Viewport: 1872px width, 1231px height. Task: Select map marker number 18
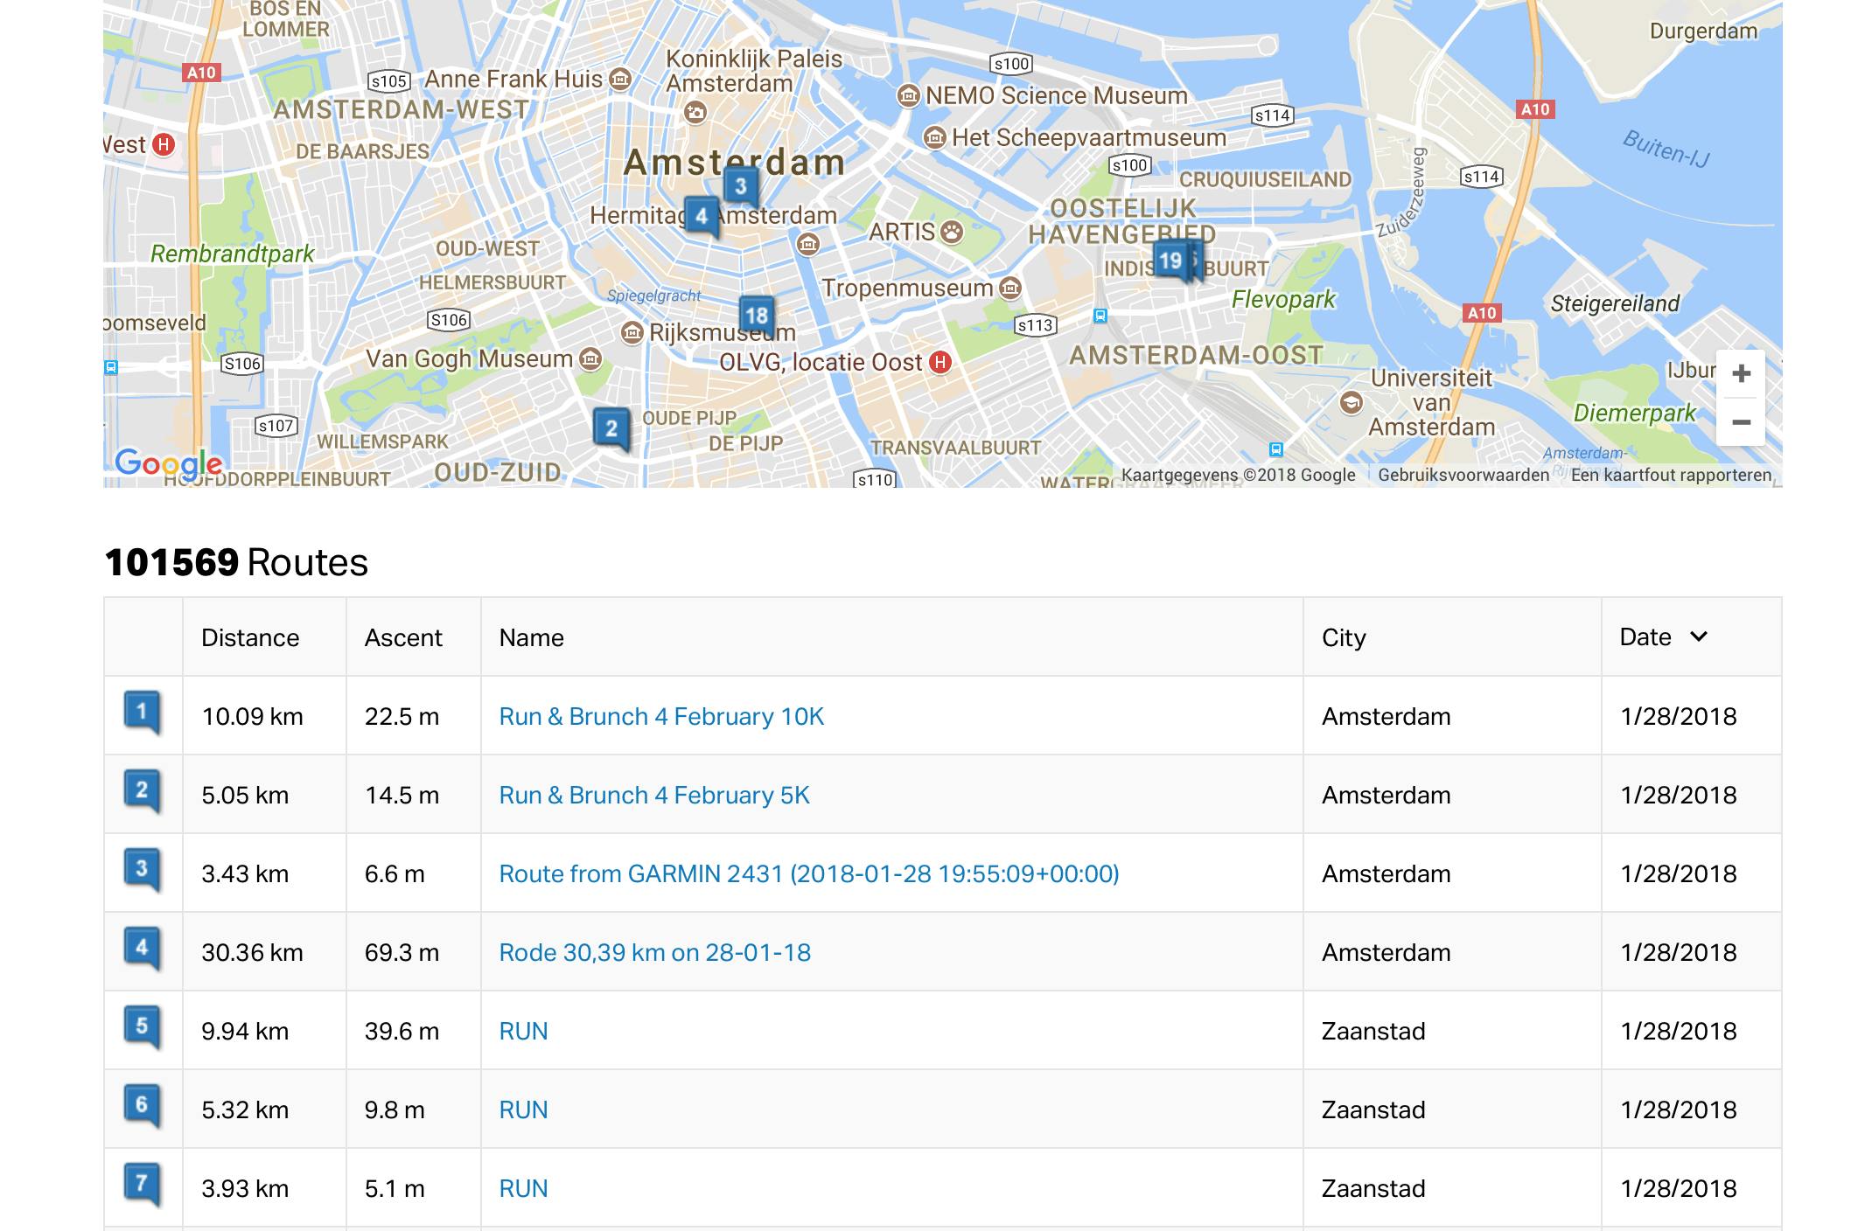(756, 315)
